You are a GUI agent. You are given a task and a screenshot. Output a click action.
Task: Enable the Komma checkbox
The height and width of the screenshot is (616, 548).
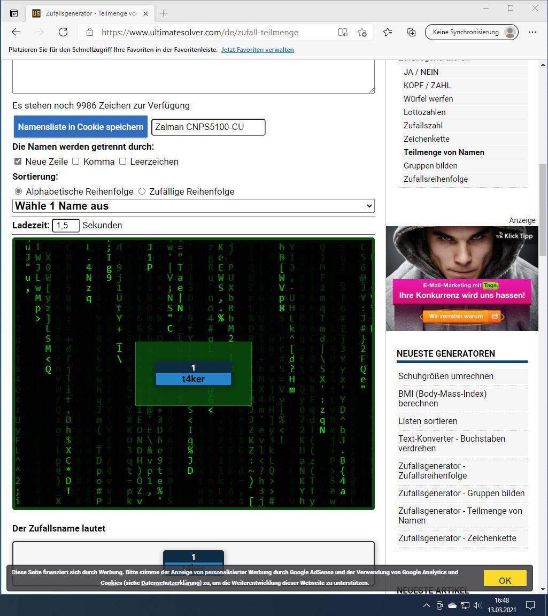pyautogui.click(x=76, y=161)
